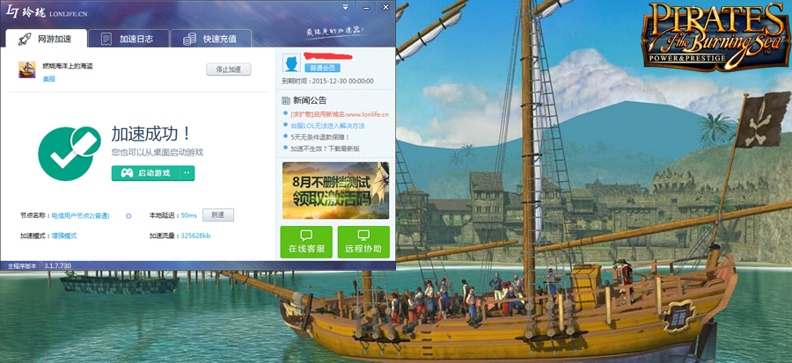Click the blue user avatar icon
Viewport: 792px width, 363px height.
[x=291, y=64]
